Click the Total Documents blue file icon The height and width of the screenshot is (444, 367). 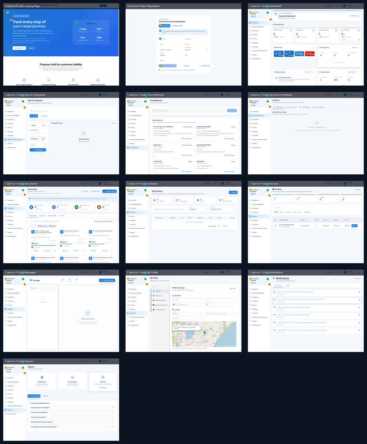(x=31, y=207)
